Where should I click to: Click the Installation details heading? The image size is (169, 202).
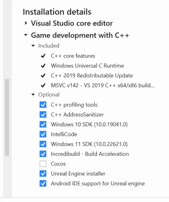coord(57,12)
